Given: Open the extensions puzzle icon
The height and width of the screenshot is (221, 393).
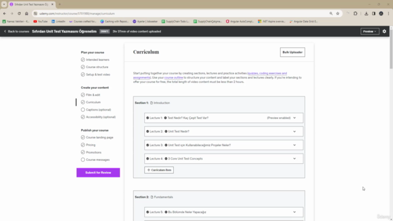Looking at the screenshot, I should click(x=356, y=14).
